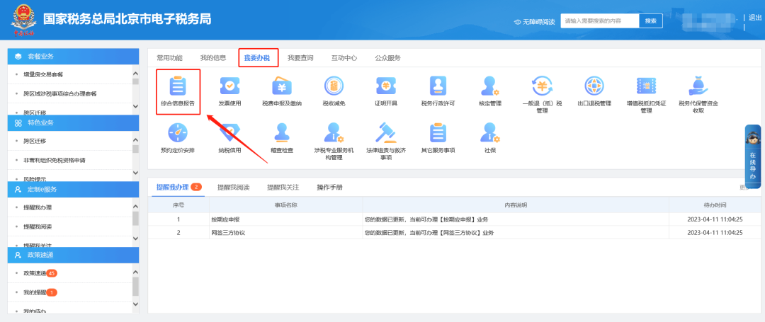Viewport: 765px width, 322px height.
Task: Open the 公众服务 tab
Action: pos(388,58)
